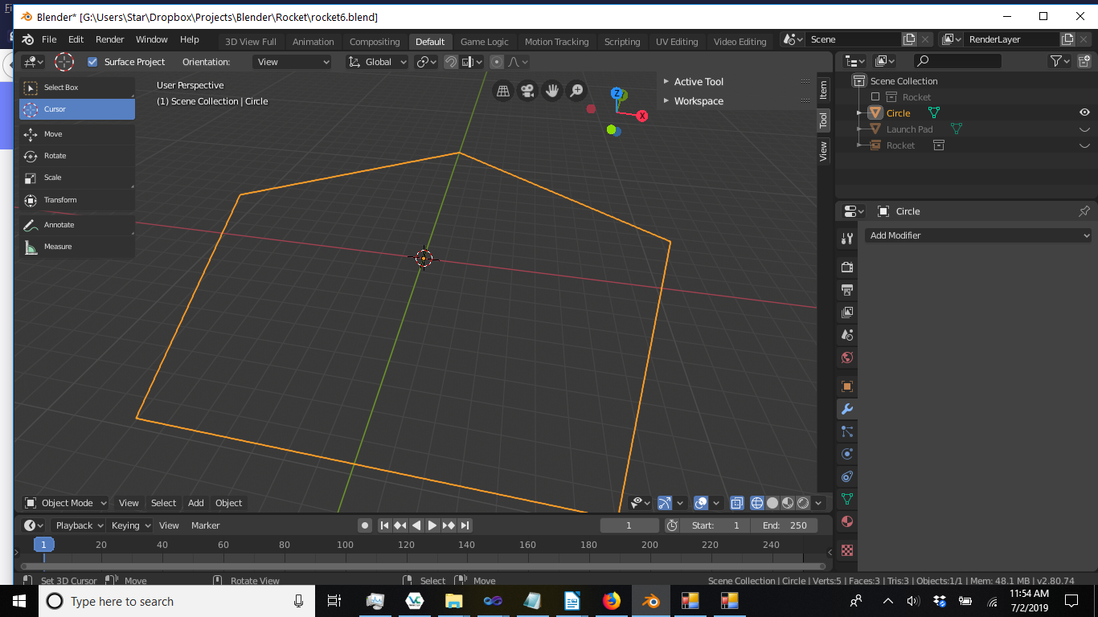Open the World properties globe icon

[x=846, y=357]
